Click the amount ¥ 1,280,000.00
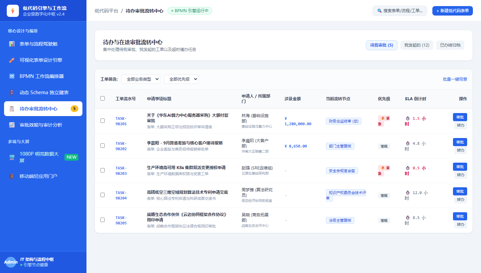This screenshot has height=273, width=481. pyautogui.click(x=298, y=121)
